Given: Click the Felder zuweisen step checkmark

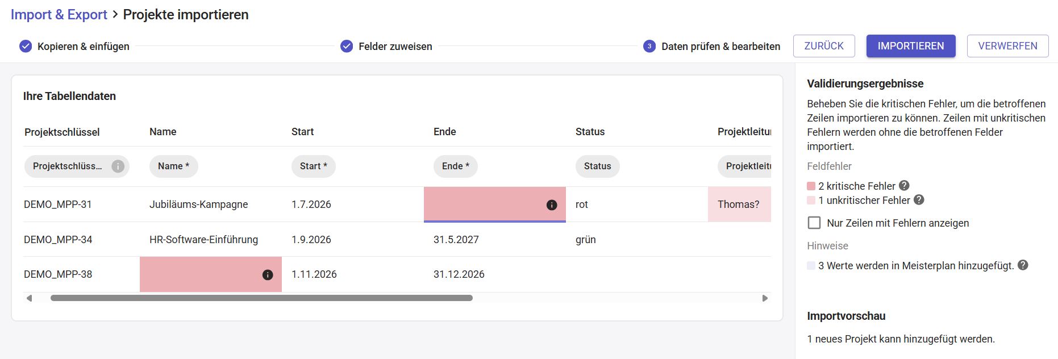Looking at the screenshot, I should 347,46.
